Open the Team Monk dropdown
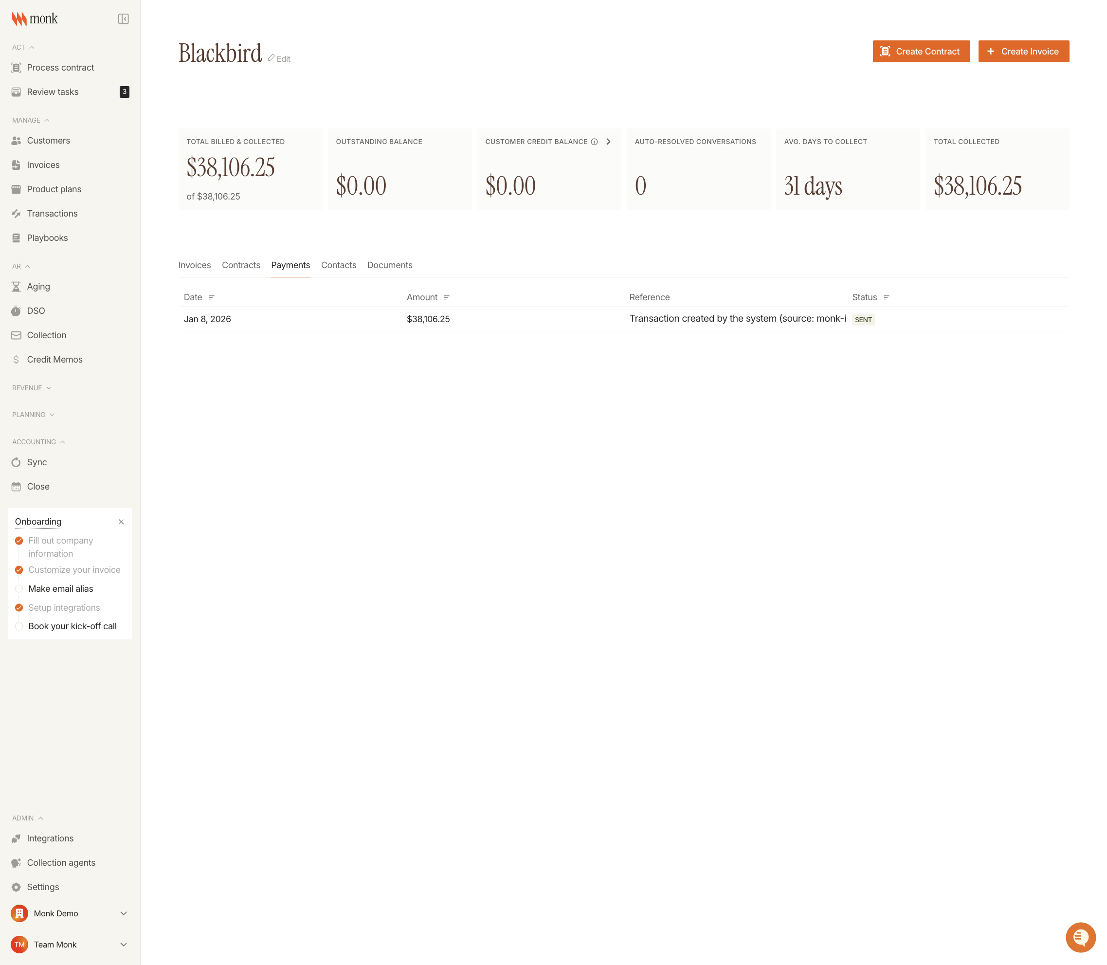Image resolution: width=1107 pixels, height=965 pixels. pyautogui.click(x=123, y=945)
